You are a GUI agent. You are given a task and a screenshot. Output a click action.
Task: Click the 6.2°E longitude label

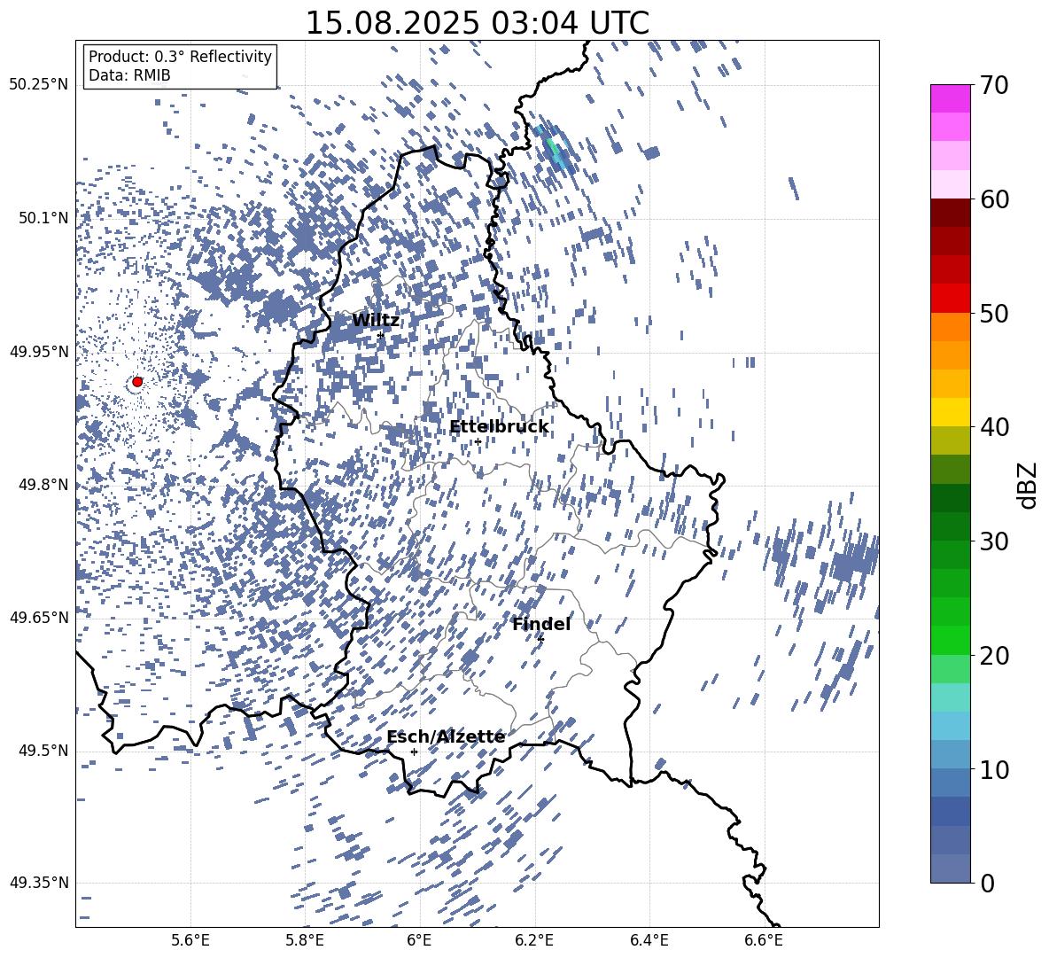pos(534,940)
